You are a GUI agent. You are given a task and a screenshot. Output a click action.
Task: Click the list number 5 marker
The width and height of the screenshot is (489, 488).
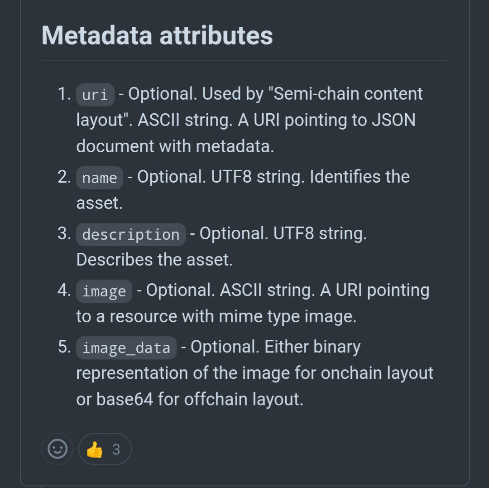[65, 346]
